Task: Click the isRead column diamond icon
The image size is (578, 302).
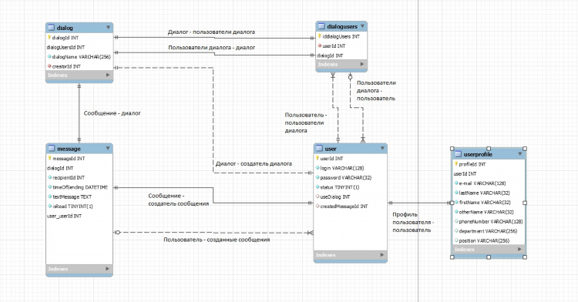Action: point(50,206)
